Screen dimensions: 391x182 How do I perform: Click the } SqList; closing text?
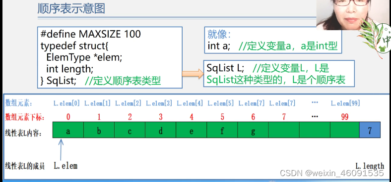[x=59, y=80]
